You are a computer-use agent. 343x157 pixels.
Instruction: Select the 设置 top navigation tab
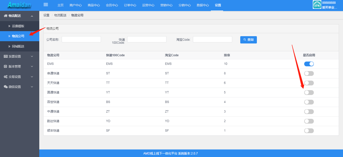(218, 5)
